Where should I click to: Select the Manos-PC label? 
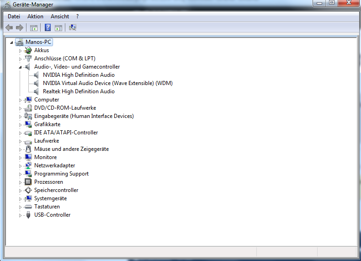[38, 42]
